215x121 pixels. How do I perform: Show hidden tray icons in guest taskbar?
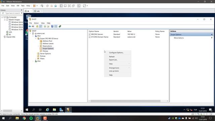[x=184, y=110]
